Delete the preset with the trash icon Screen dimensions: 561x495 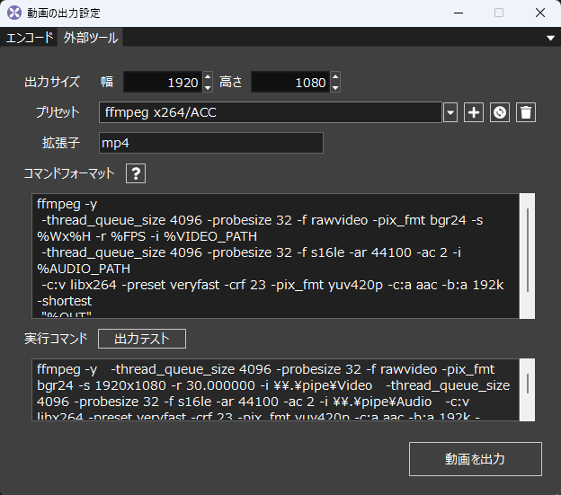pos(527,112)
